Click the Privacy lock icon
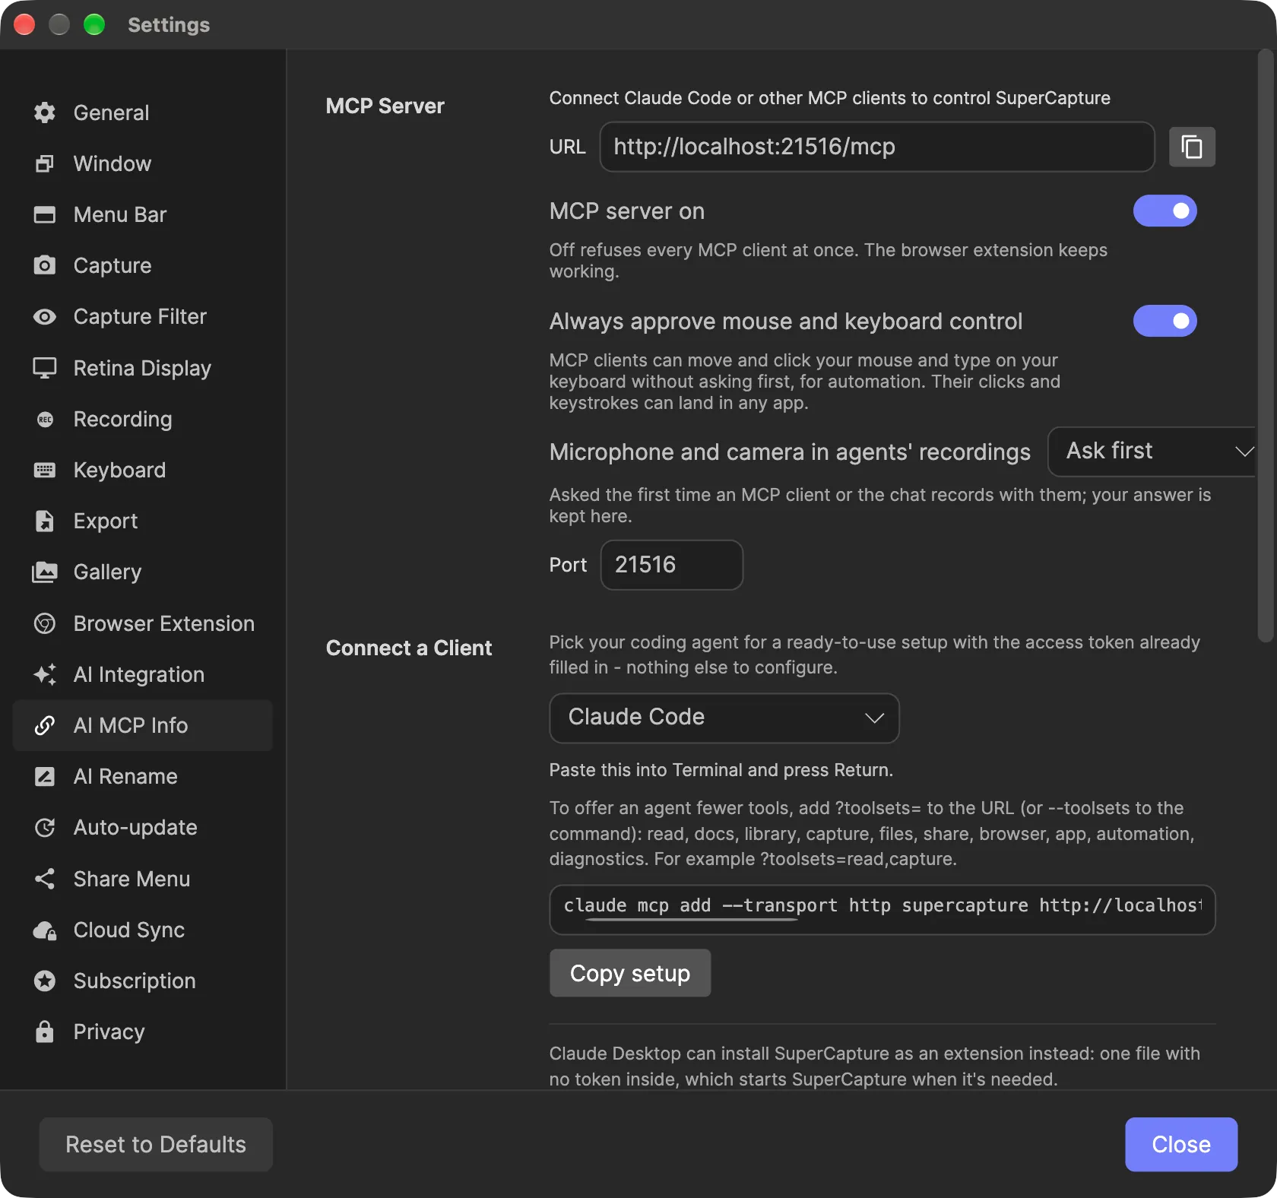 45,1032
